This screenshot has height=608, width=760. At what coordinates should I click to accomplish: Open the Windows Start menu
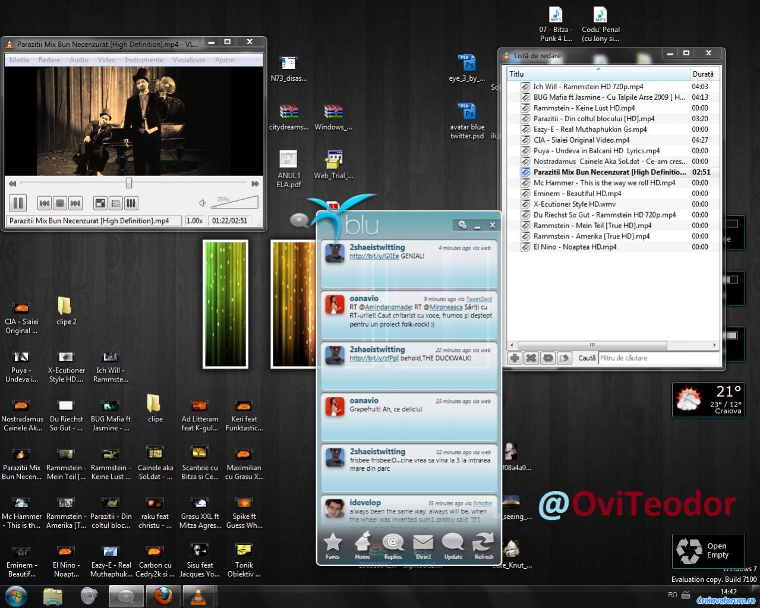15,596
